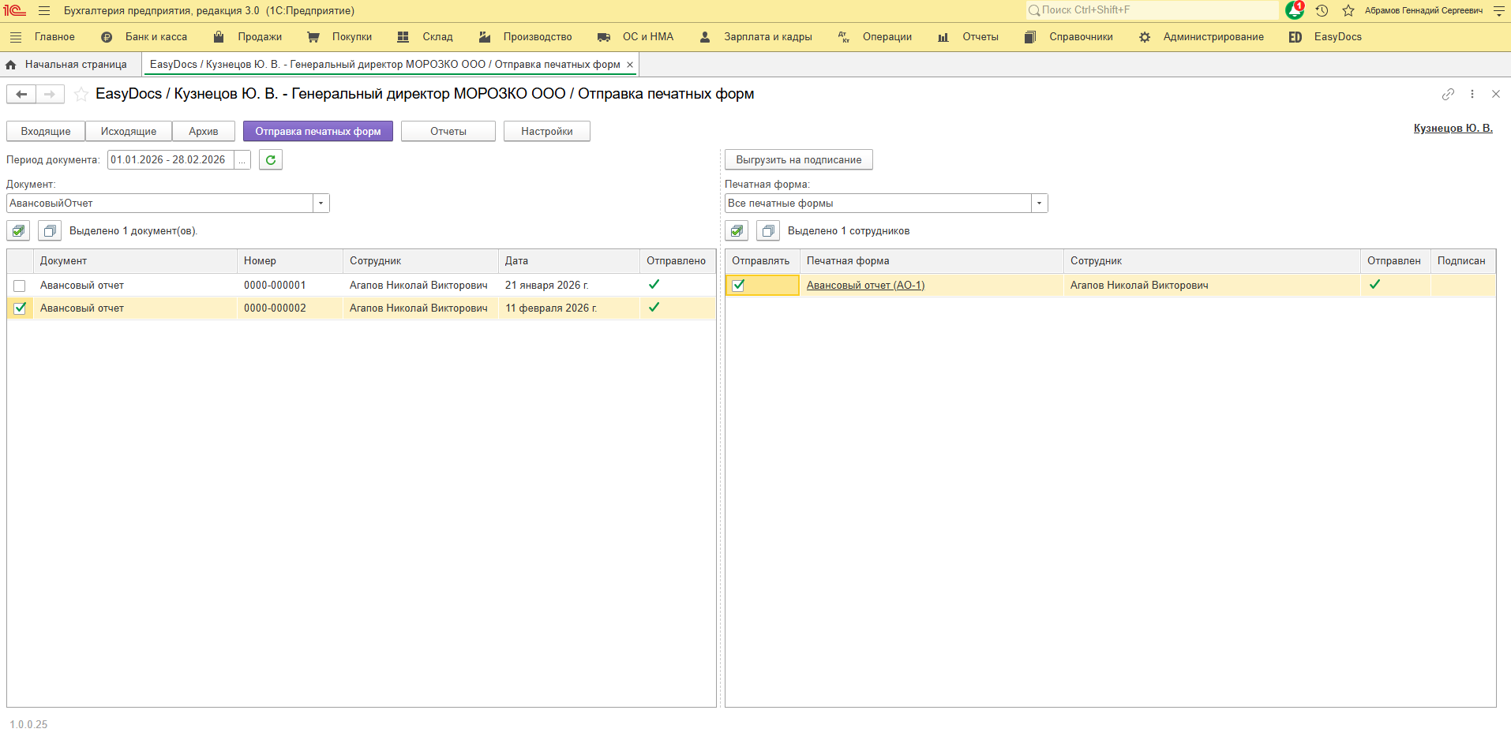Sort the left table by Сотрудник column
Viewport: 1511px width, 740px height.
(x=421, y=261)
